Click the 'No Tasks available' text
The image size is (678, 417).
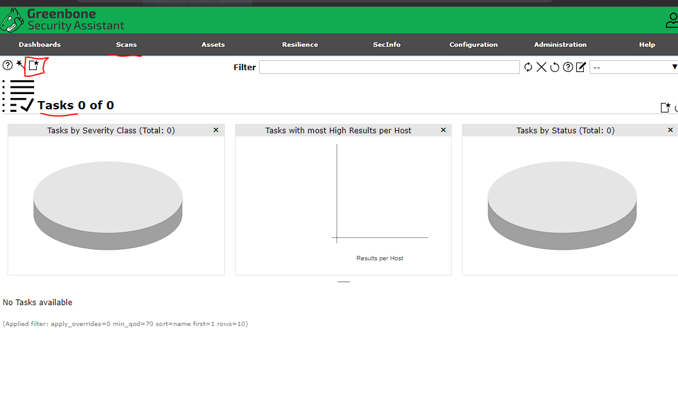pos(38,303)
